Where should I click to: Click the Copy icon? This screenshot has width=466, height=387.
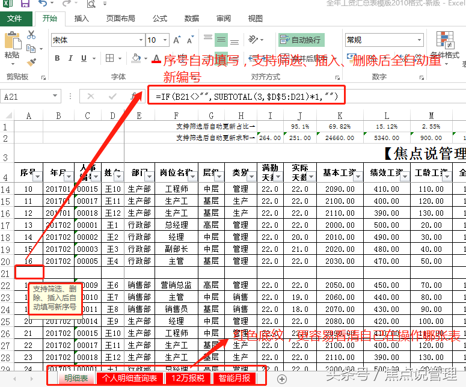31,49
